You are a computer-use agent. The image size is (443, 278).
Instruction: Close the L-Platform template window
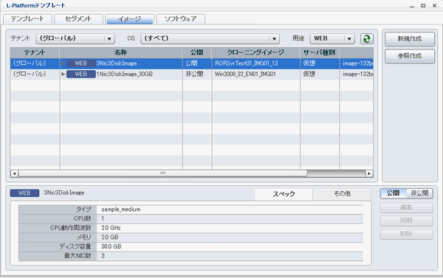[x=435, y=6]
